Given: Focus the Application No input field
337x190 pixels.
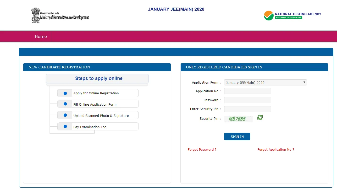Looking at the screenshot, I should click(247, 91).
